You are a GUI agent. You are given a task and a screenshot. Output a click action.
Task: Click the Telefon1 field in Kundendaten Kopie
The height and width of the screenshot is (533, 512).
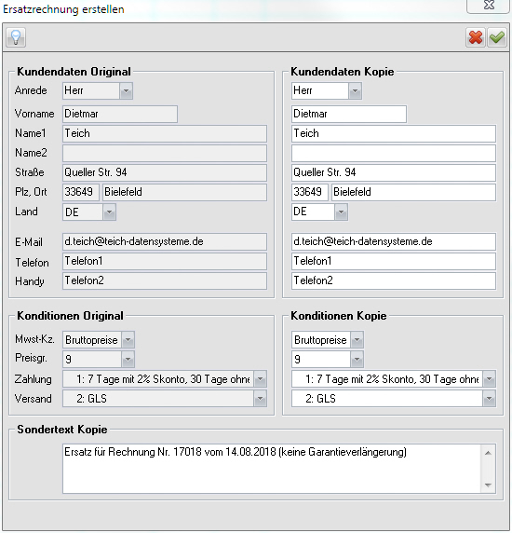pos(394,262)
